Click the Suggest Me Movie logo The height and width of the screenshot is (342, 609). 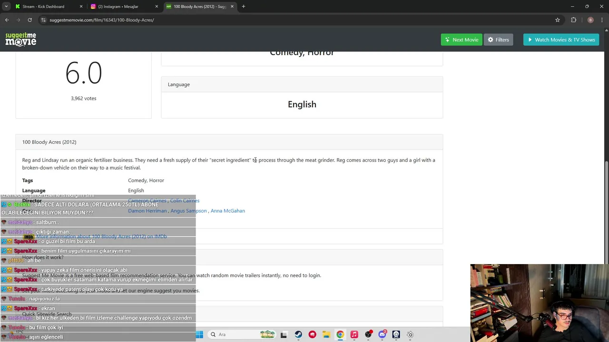tap(21, 39)
